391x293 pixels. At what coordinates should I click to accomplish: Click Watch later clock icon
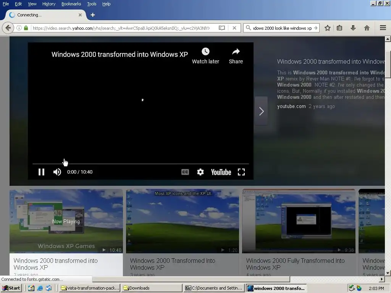(x=205, y=52)
